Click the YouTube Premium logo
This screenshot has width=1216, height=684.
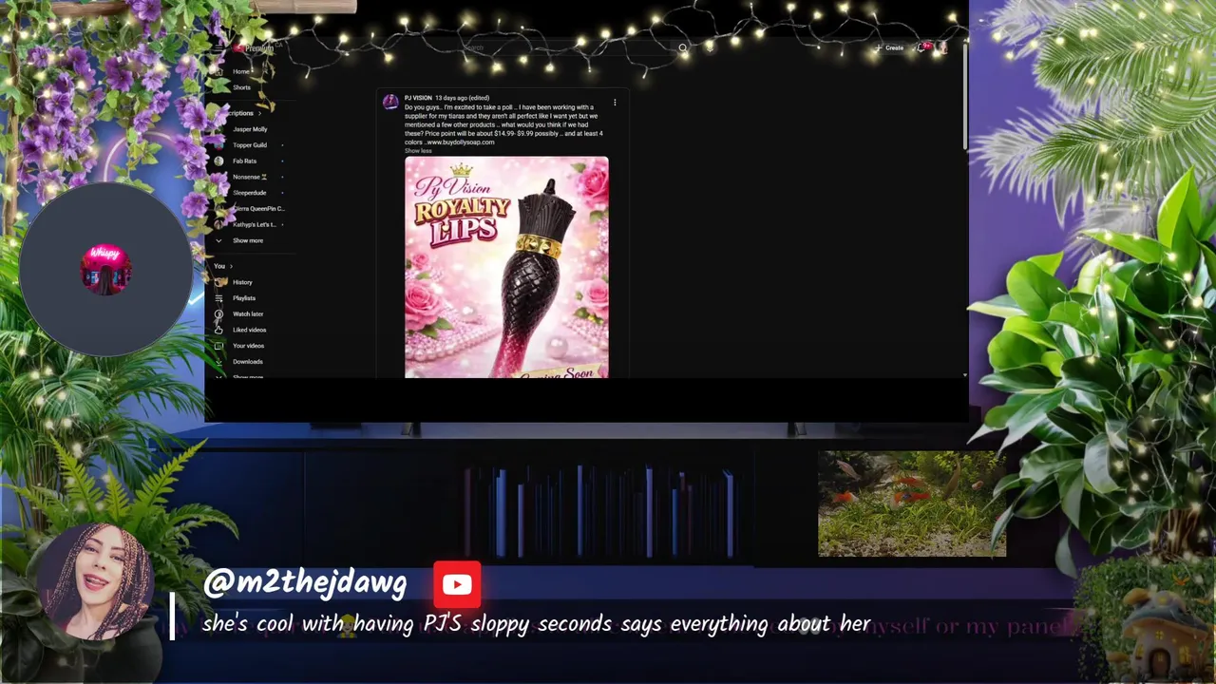coord(255,47)
